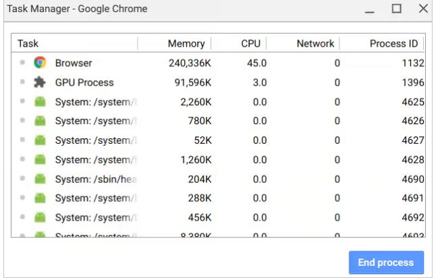Select the System: /sbin/hea task
The image size is (442, 278).
[x=96, y=179]
